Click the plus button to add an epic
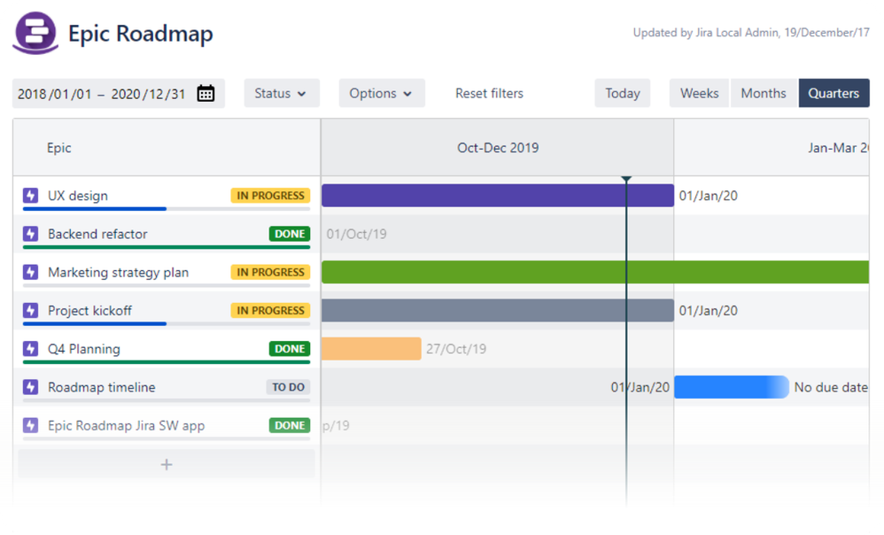Image resolution: width=884 pixels, height=535 pixels. (x=166, y=463)
